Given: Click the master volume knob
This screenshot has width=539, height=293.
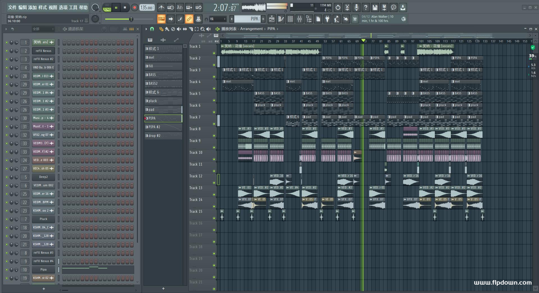Looking at the screenshot, I should tap(95, 8).
